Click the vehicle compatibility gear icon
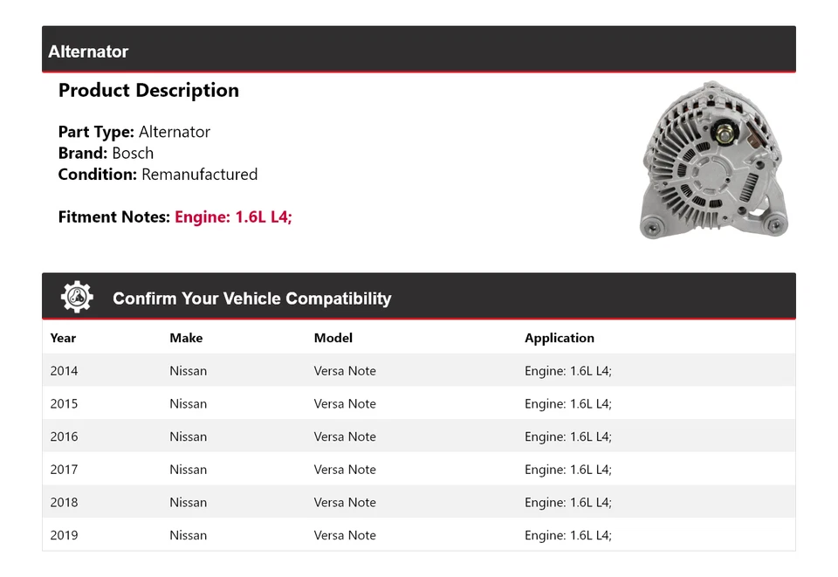This screenshot has width=838, height=577. (76, 296)
